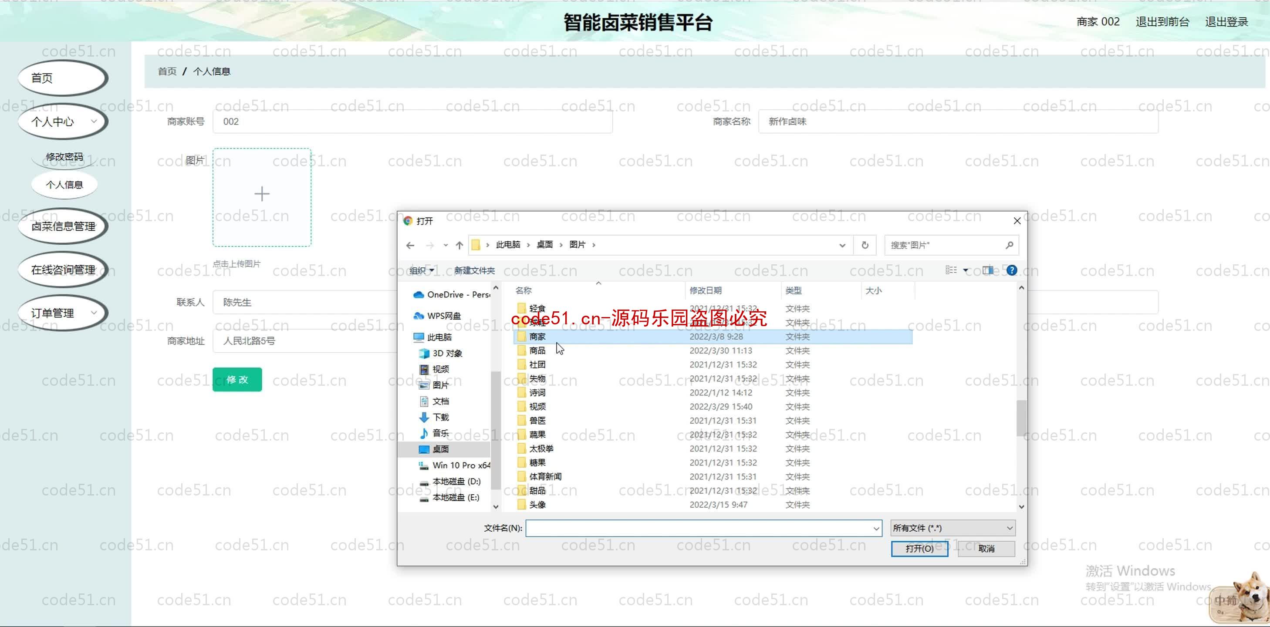Click the 修改密码 sidebar icon
Viewport: 1270px width, 627px height.
64,156
